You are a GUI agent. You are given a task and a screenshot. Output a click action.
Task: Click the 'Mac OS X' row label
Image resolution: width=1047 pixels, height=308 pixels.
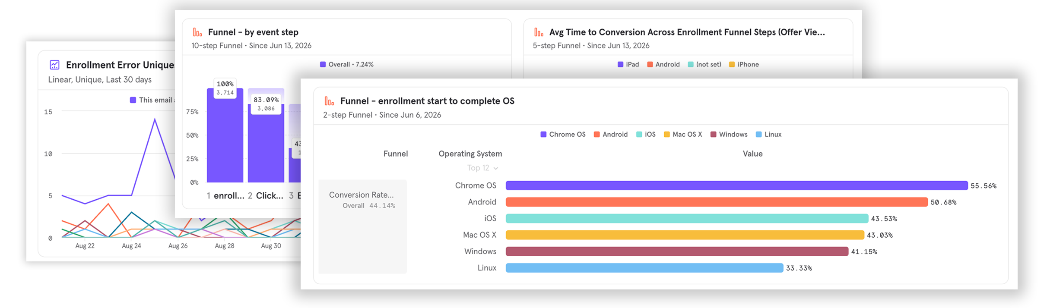[479, 235]
